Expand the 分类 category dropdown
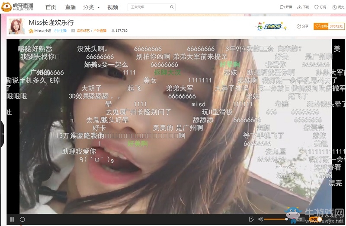This screenshot has width=346, height=226. click(91, 7)
